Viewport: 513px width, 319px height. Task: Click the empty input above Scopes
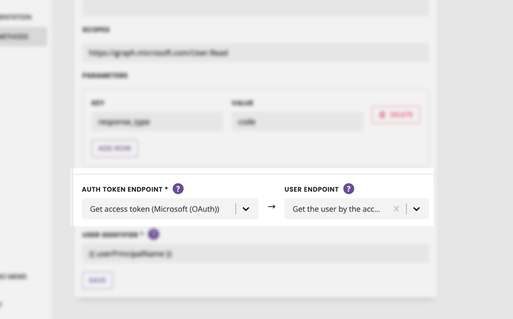[256, 8]
